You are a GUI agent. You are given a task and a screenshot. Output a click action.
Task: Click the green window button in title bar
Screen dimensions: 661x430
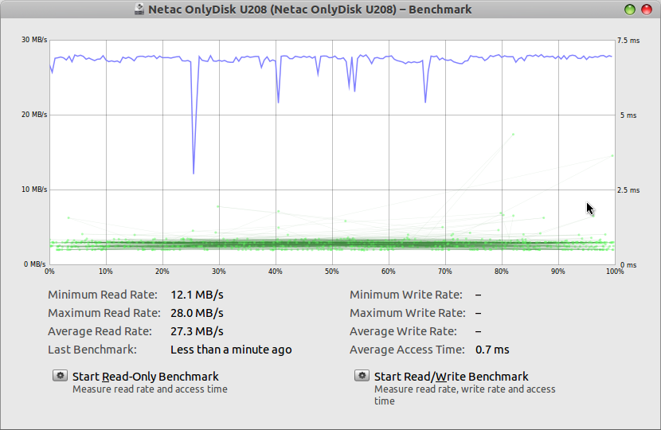[630, 10]
